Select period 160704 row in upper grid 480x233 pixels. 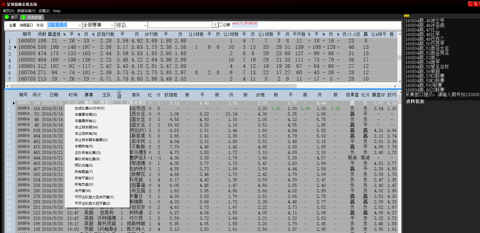pos(207,72)
